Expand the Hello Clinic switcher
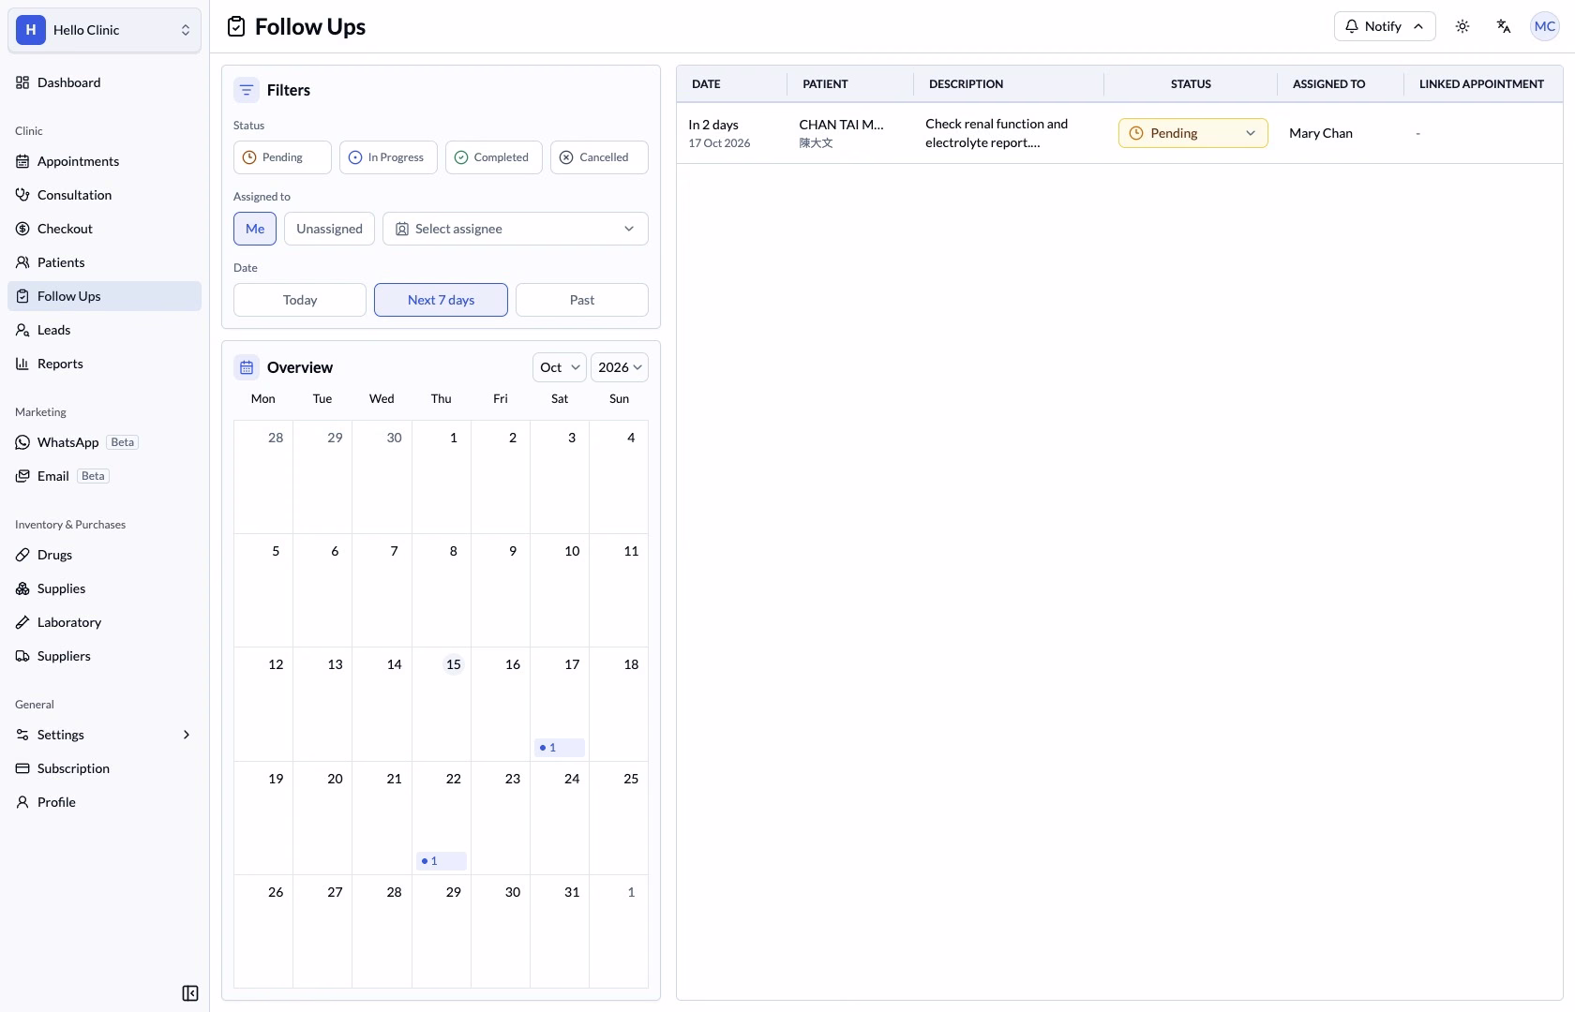The height and width of the screenshot is (1012, 1575). 104,30
